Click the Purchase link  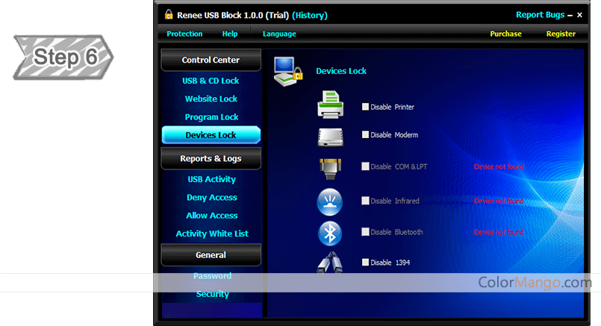point(505,34)
